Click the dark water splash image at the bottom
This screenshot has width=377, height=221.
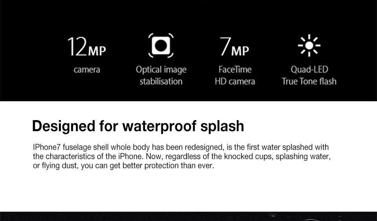pos(188,216)
